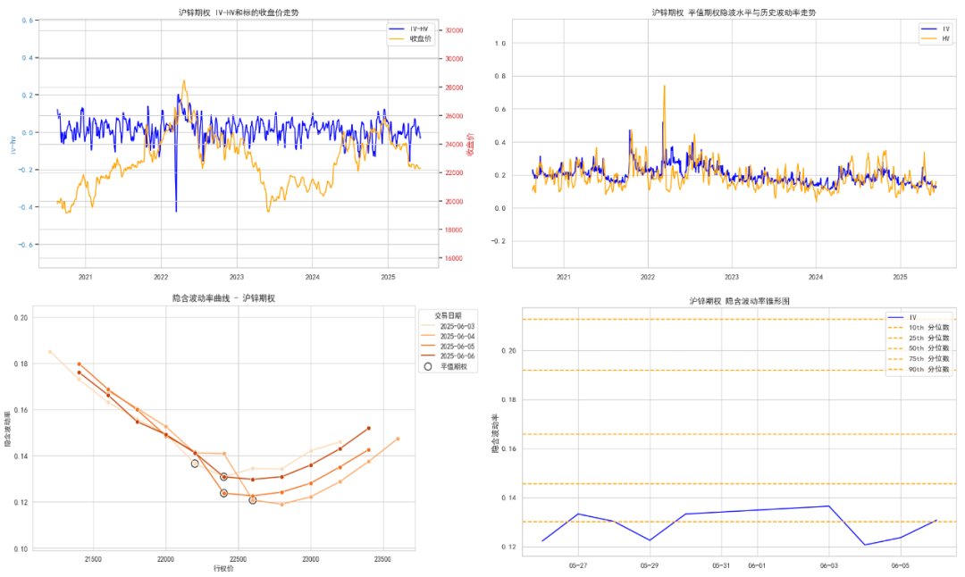
Task: Select the '75th 分位数' legend entry
Action: click(x=919, y=359)
